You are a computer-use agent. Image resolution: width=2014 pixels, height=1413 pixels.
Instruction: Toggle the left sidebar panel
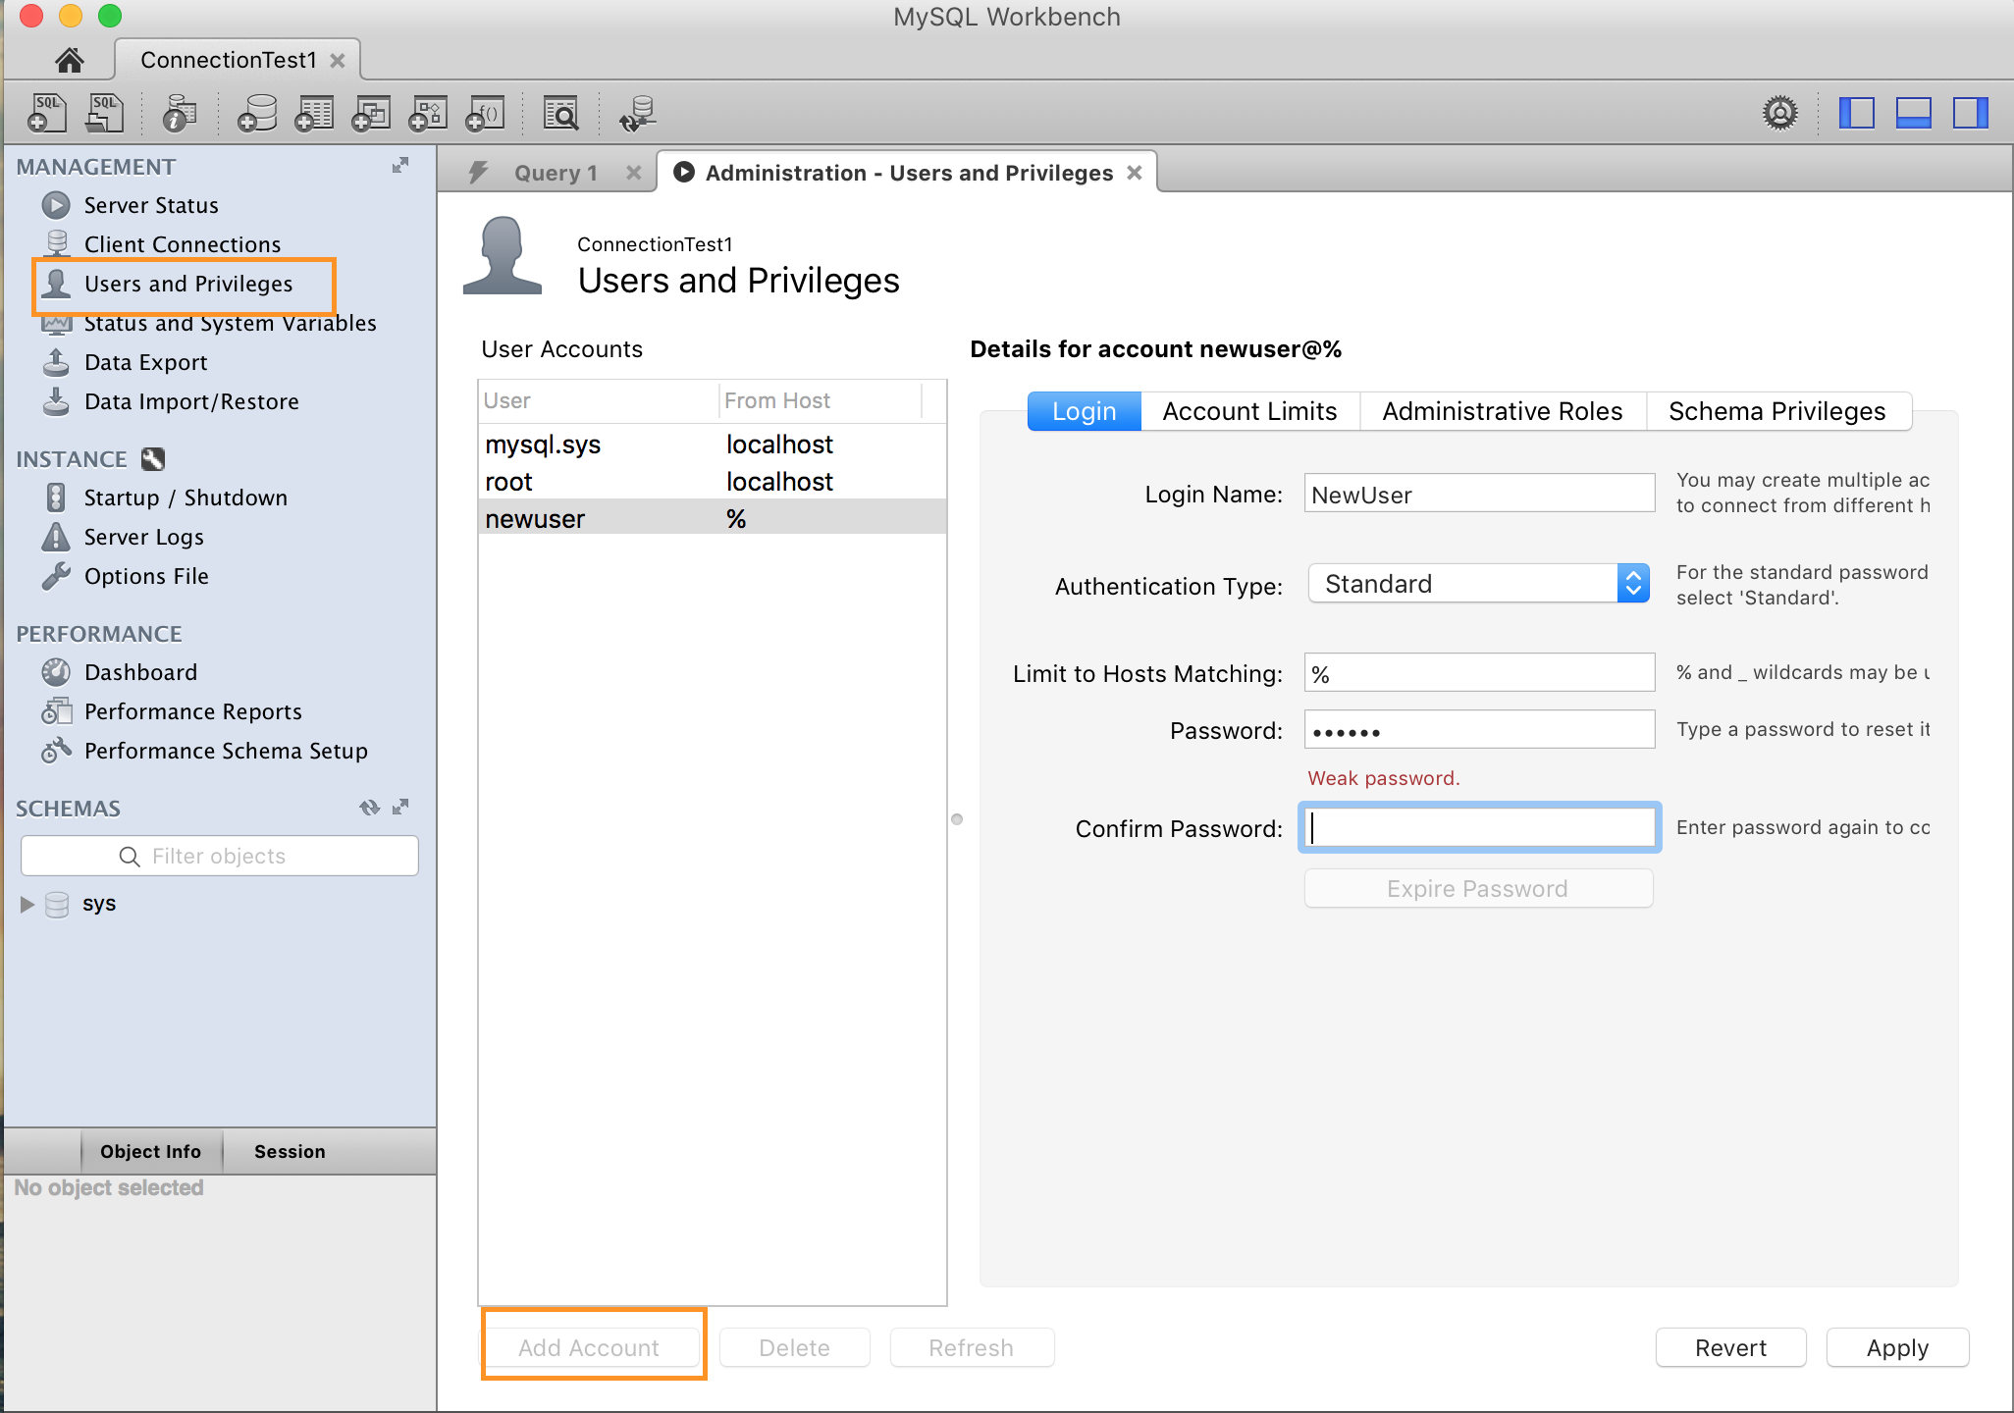(x=1856, y=113)
